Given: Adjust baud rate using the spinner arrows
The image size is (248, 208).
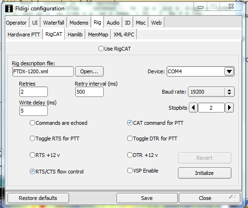Looking at the screenshot, I should pyautogui.click(x=230, y=92).
